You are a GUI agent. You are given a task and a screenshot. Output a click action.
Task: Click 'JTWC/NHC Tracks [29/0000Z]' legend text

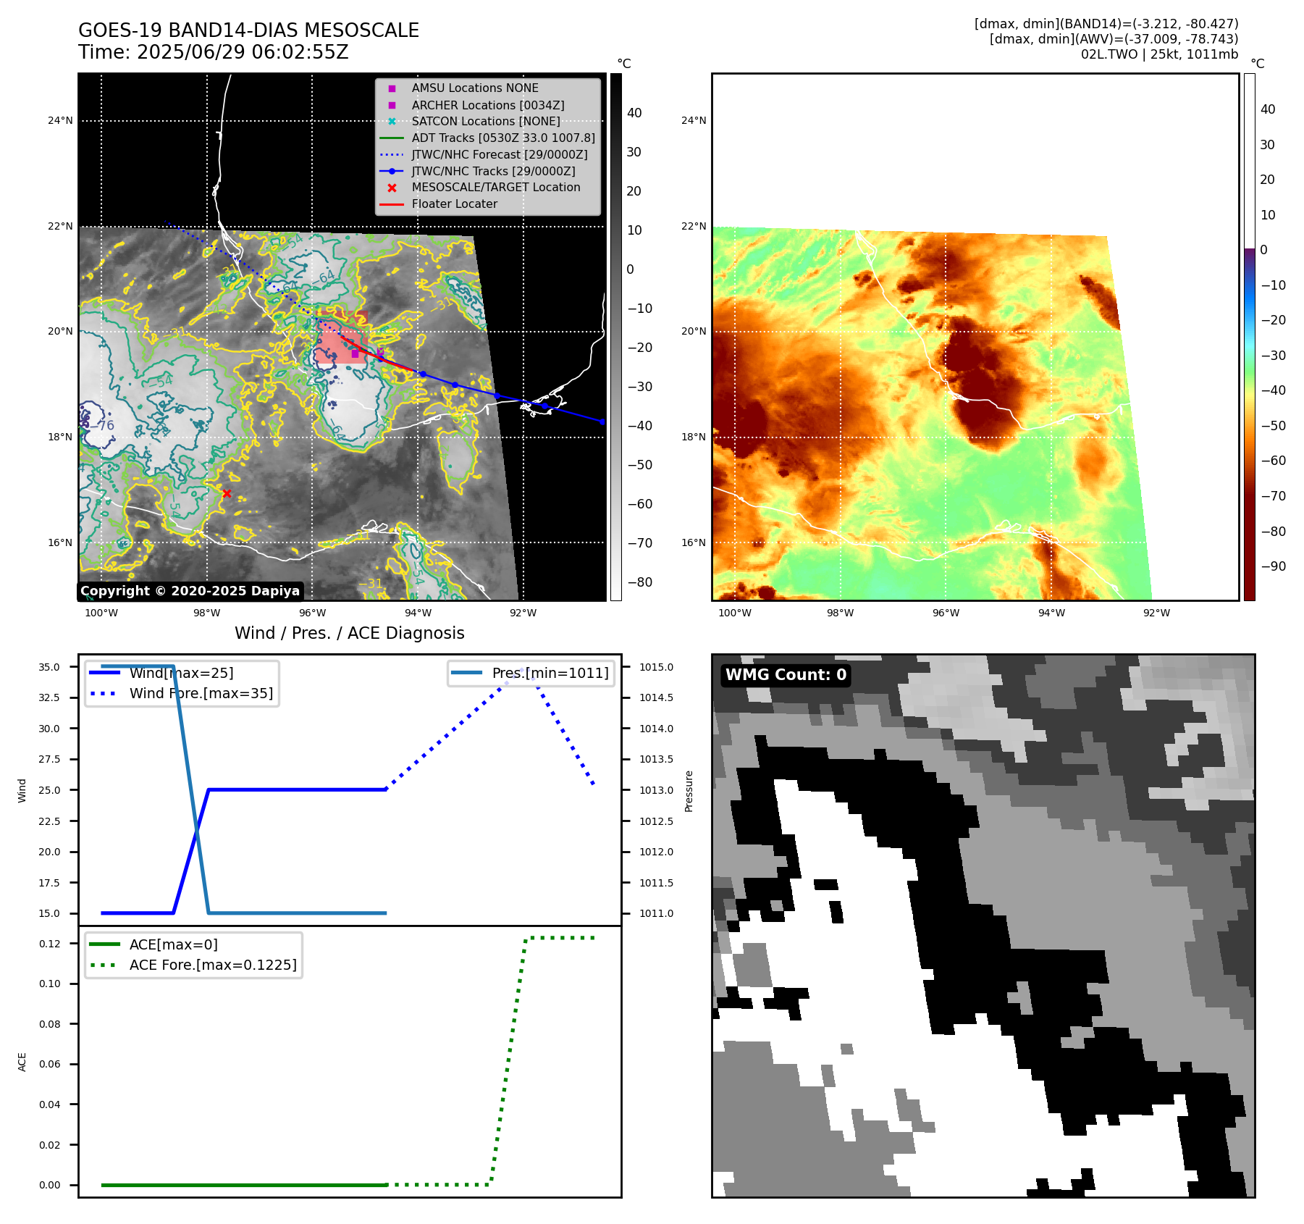point(494,171)
